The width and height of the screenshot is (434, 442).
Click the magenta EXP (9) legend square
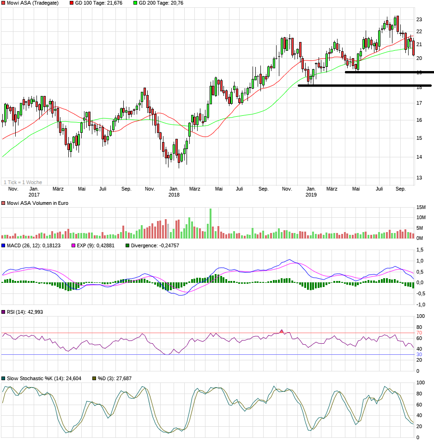(x=73, y=245)
